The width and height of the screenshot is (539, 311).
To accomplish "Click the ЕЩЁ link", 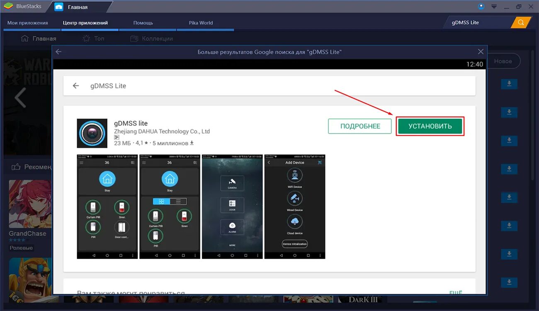I will pos(456,293).
